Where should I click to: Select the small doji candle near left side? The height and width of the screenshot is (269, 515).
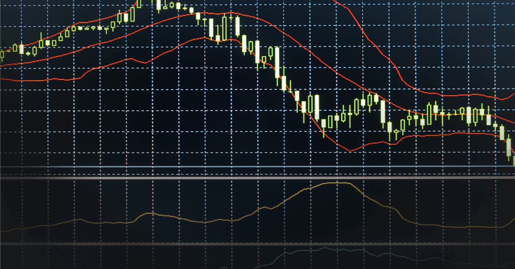28,54
